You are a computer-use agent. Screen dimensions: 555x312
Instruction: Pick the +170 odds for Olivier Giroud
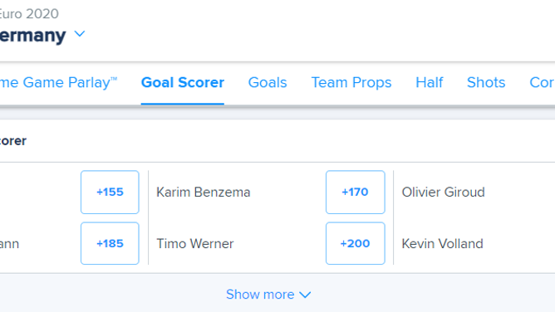point(356,193)
